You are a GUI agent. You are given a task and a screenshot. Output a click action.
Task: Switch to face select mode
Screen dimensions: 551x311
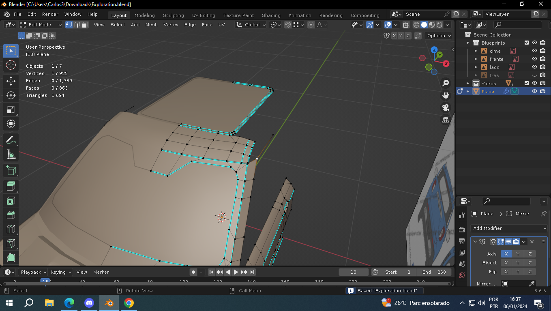[x=85, y=25]
